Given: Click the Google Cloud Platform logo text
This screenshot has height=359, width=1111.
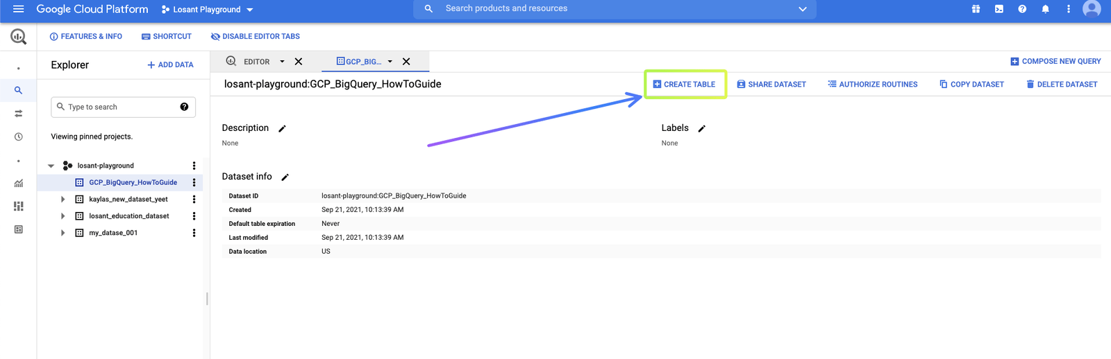Looking at the screenshot, I should pyautogui.click(x=92, y=9).
